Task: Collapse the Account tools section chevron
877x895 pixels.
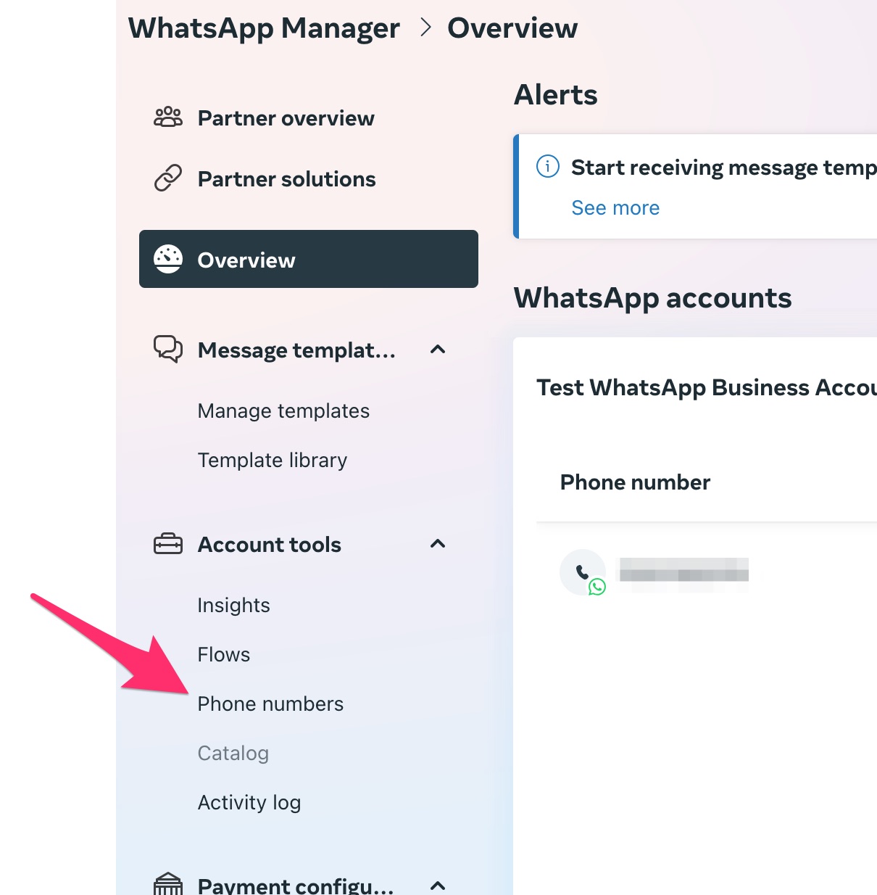Action: coord(438,544)
